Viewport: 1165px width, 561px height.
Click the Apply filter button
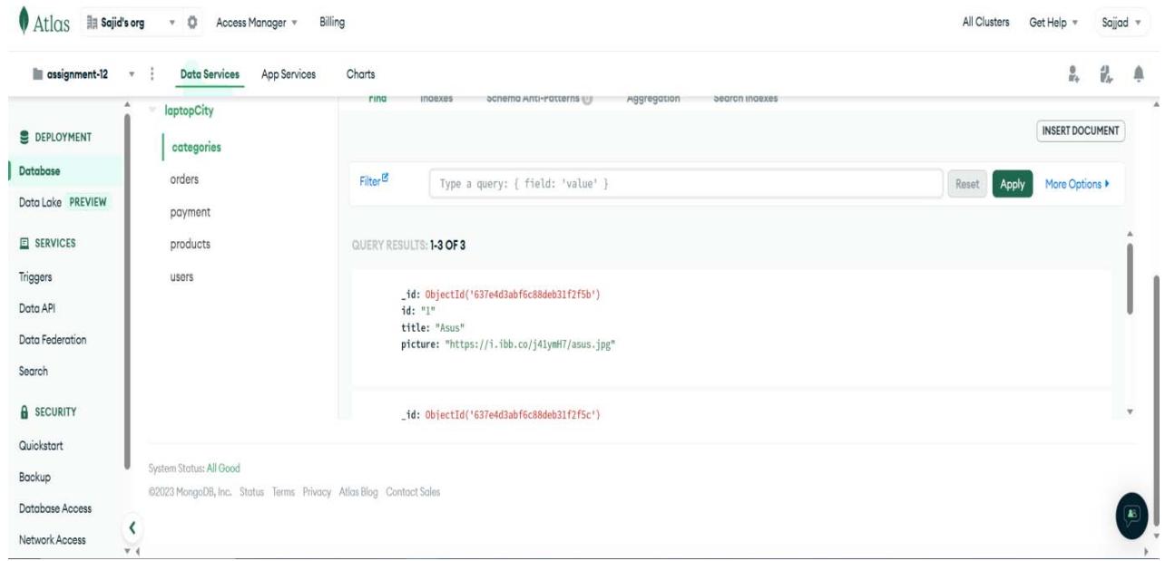coord(1012,184)
